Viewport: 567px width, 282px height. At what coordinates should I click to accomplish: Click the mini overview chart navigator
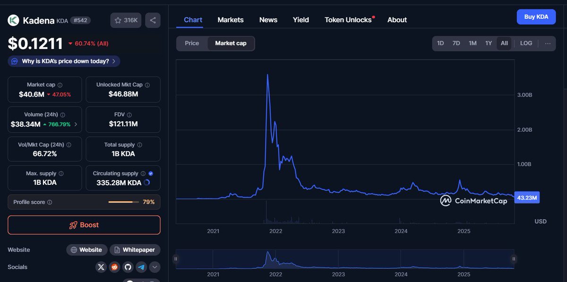[344, 259]
